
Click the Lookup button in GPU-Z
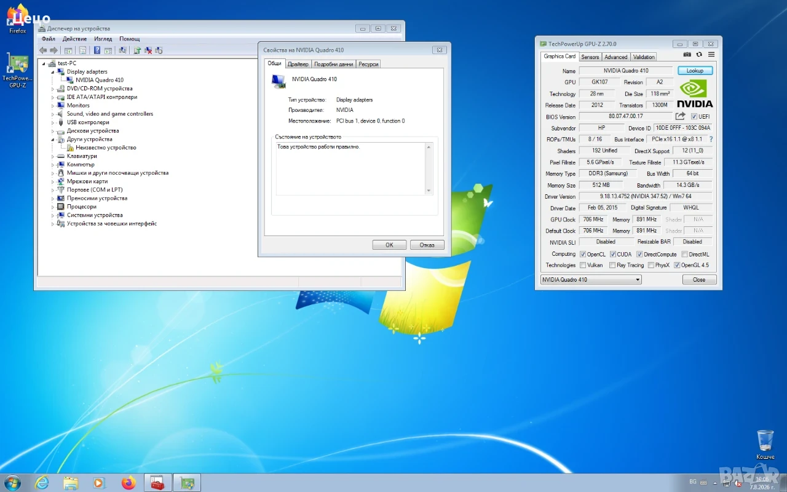pyautogui.click(x=695, y=71)
